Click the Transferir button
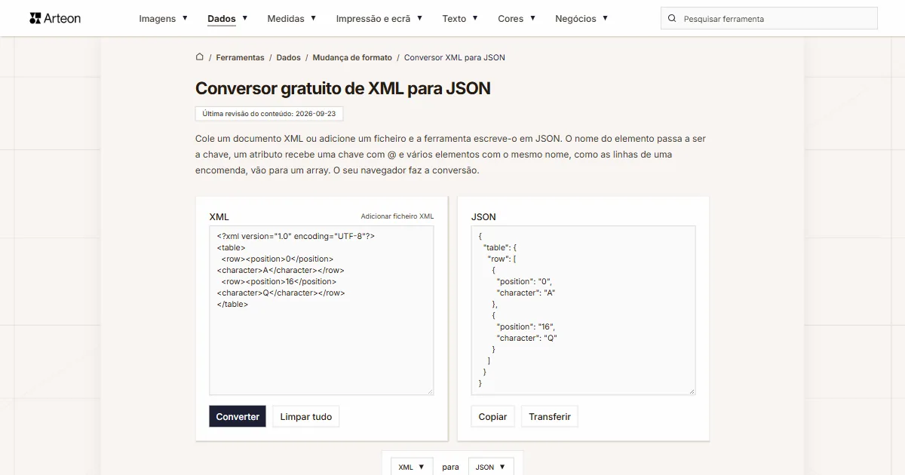The width and height of the screenshot is (905, 475). tap(550, 416)
